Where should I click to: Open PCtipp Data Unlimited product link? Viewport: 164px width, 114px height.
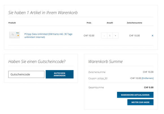(x=48, y=36)
